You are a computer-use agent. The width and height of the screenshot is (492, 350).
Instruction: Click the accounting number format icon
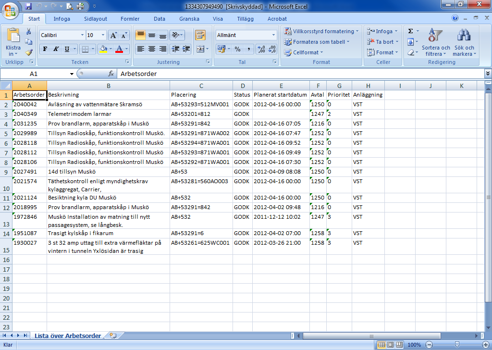(x=221, y=49)
